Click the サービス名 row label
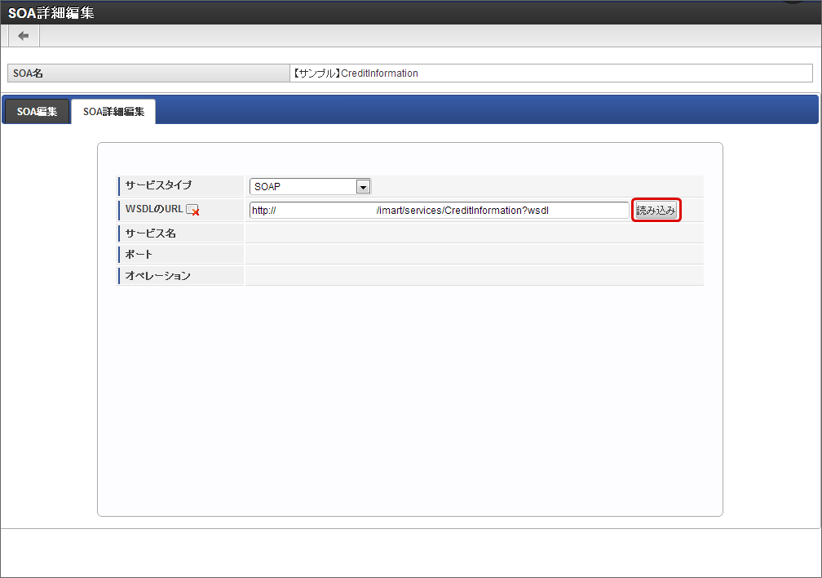Viewport: 822px width, 578px height. tap(150, 233)
